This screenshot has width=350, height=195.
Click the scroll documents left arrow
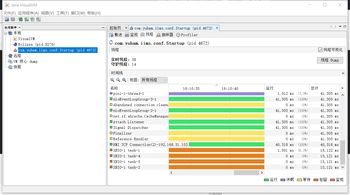[x=331, y=27]
